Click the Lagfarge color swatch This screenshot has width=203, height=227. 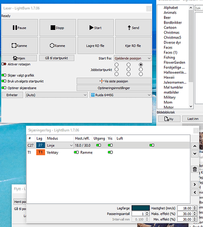(x=140, y=208)
